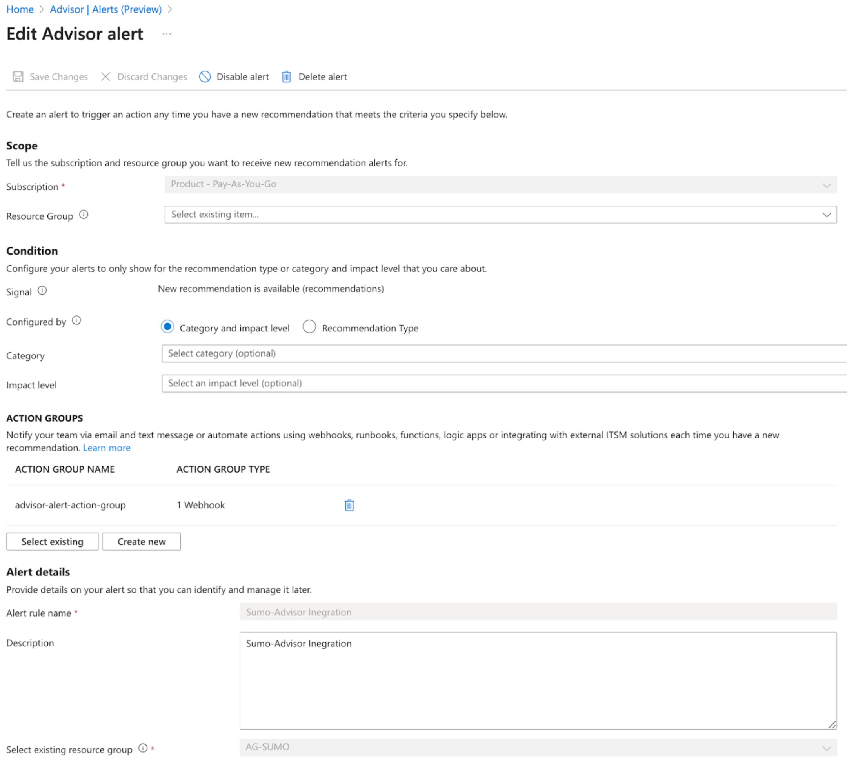Click the Signal info icon
Viewport: 847px width, 775px height.
pos(42,290)
